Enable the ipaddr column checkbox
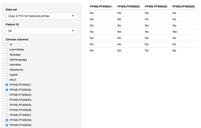Screen dimensions: 201x128 click(7, 75)
